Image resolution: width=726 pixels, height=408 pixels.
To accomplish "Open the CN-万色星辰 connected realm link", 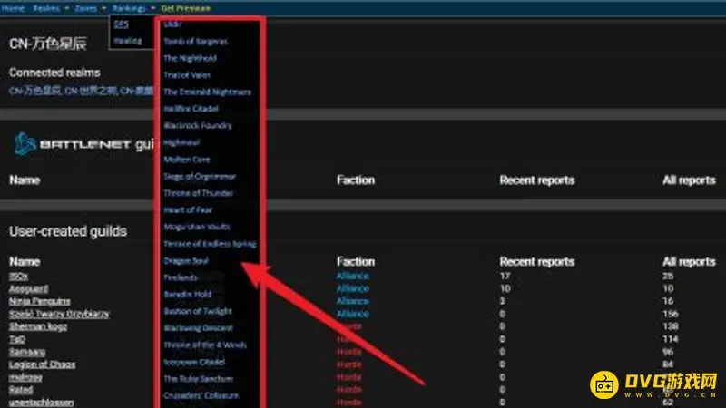I will pos(34,91).
